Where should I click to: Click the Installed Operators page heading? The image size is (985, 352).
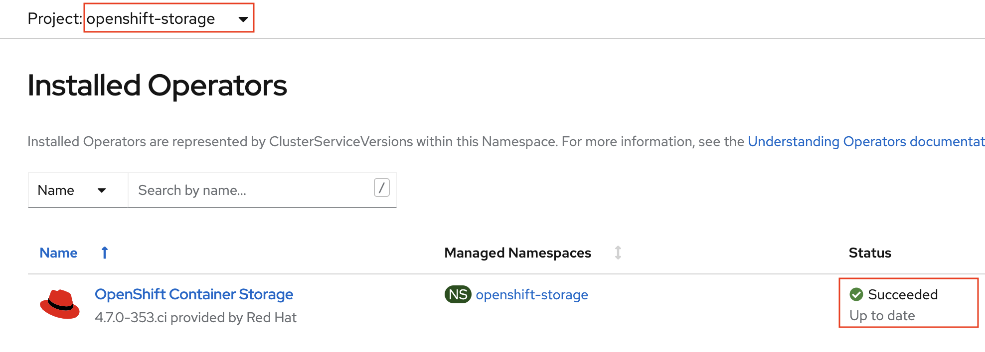point(158,86)
